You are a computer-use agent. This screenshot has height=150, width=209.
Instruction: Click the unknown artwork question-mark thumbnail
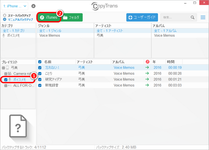pyautogui.click(x=18, y=126)
